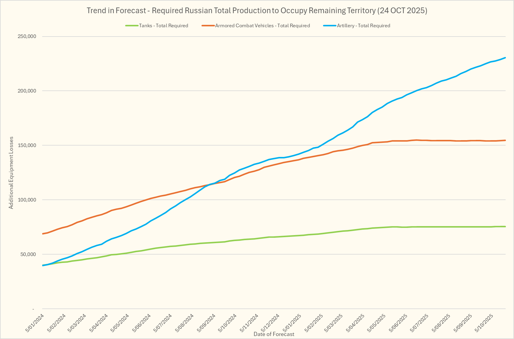This screenshot has height=339, width=514.
Task: Click the 5/10/2025 x-axis date label
Action: pyautogui.click(x=484, y=323)
